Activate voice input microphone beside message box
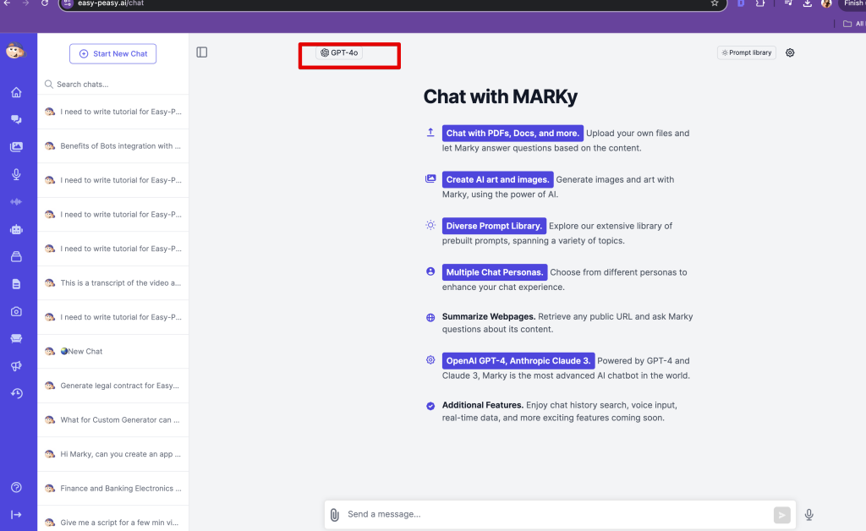866x531 pixels. 809,514
